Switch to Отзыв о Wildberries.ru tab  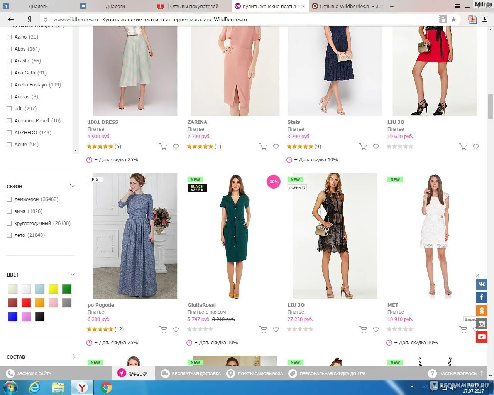tap(347, 6)
